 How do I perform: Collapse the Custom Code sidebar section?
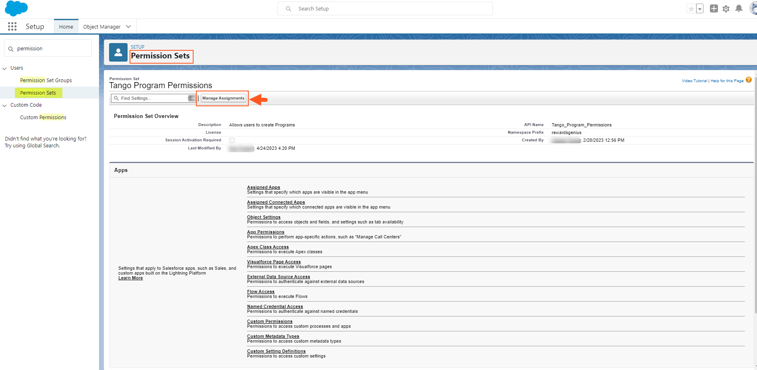coord(4,105)
